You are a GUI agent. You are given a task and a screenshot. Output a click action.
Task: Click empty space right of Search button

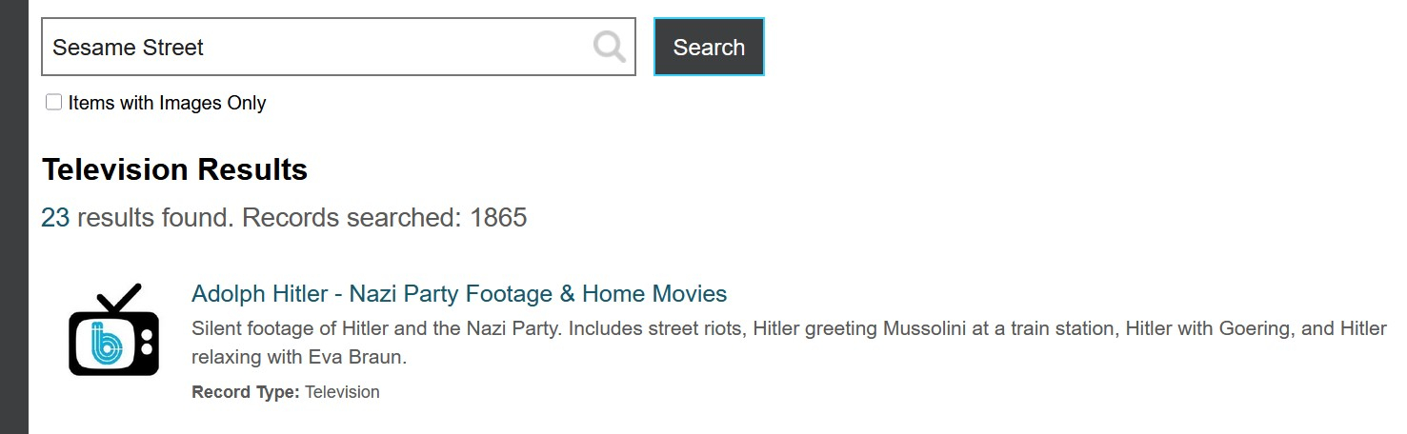tap(1048, 47)
